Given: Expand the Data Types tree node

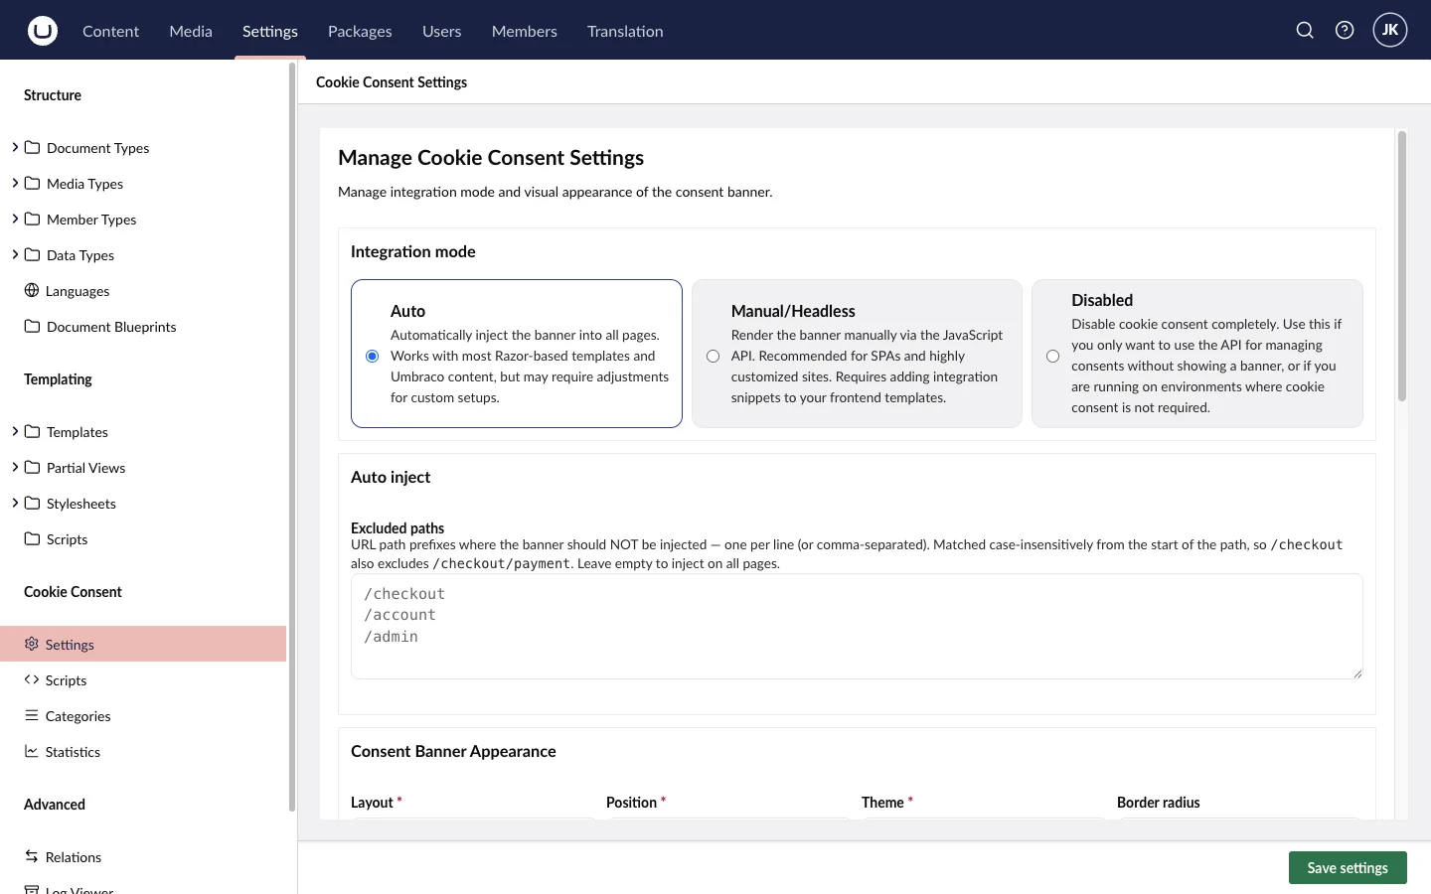Looking at the screenshot, I should pyautogui.click(x=15, y=255).
